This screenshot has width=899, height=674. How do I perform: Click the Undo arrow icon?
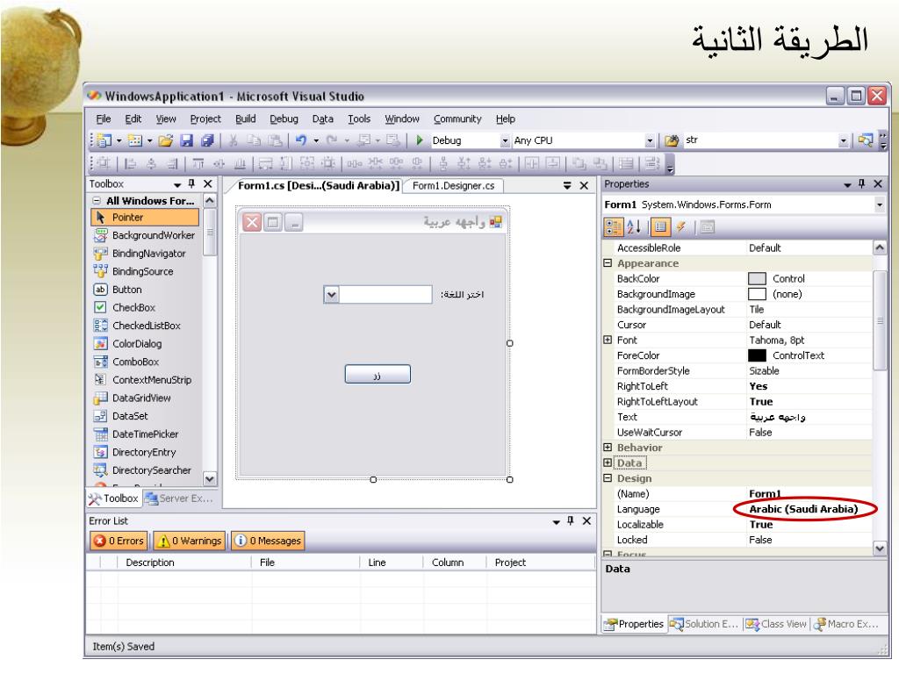click(301, 140)
